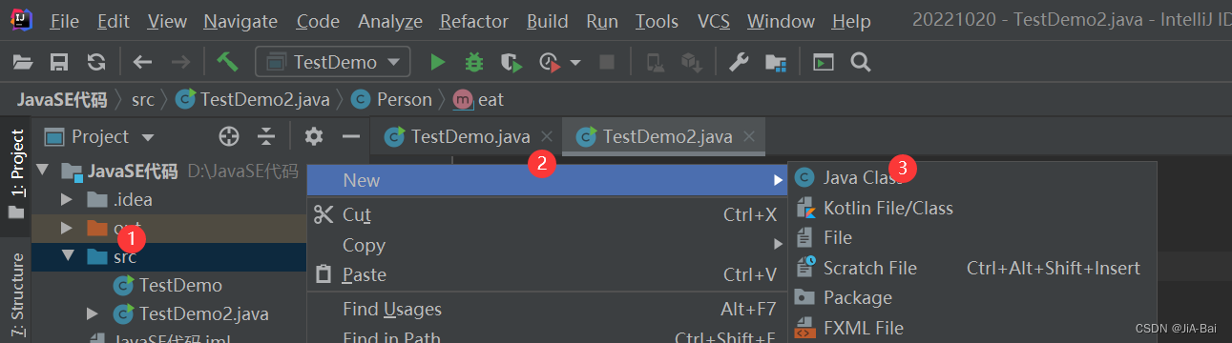
Task: Open the TestDemo run configuration dropdown
Action: 333,62
